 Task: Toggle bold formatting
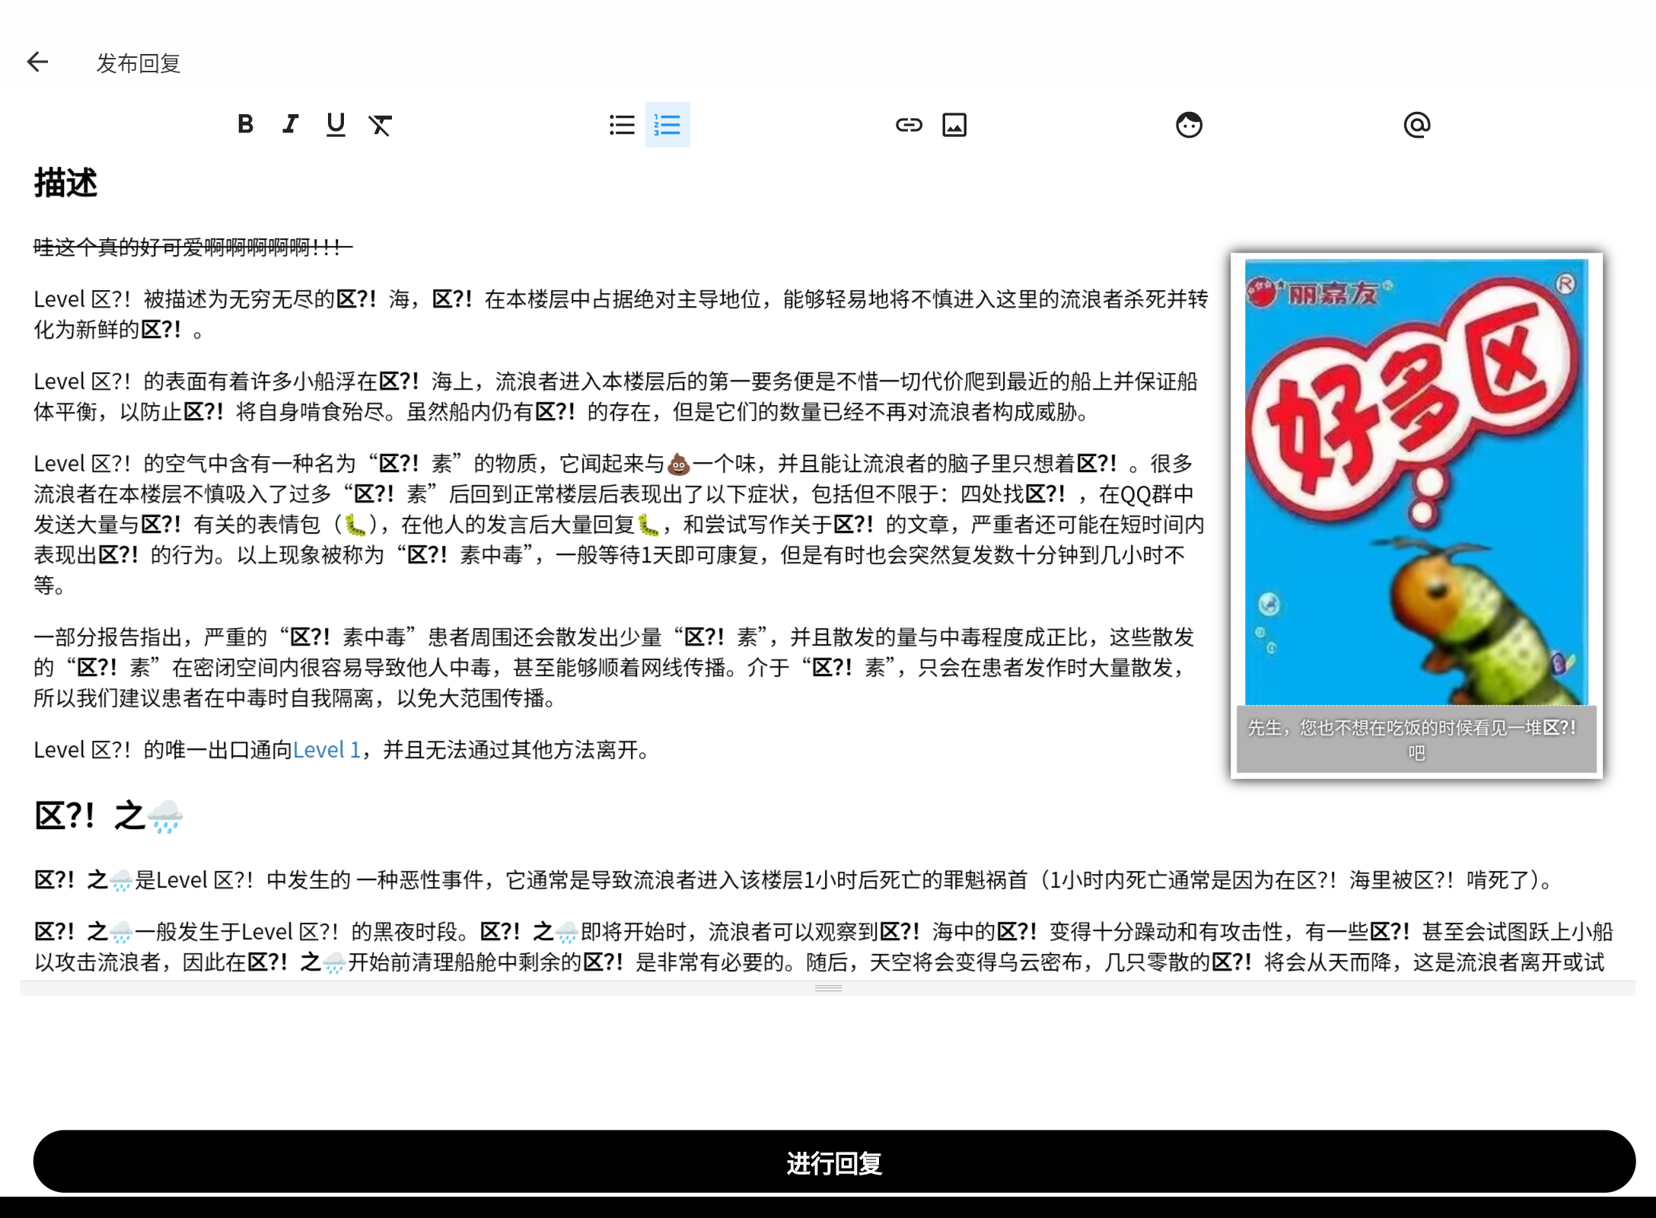click(245, 124)
